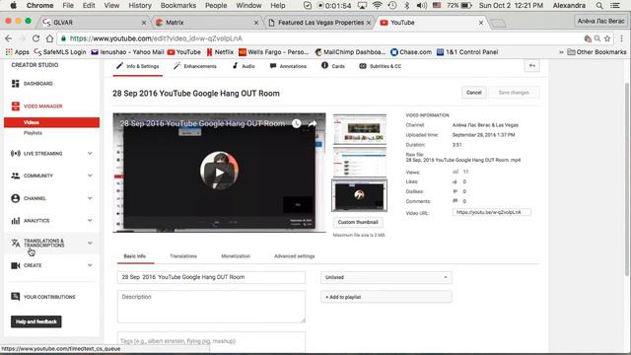The image size is (631, 355).
Task: Expand the Translations & Transcriptions section
Action: click(x=90, y=243)
